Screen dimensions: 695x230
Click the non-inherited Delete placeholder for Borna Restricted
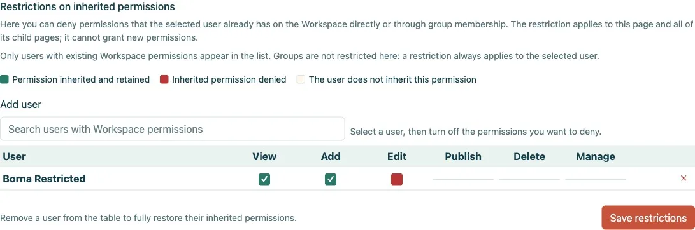click(x=529, y=179)
